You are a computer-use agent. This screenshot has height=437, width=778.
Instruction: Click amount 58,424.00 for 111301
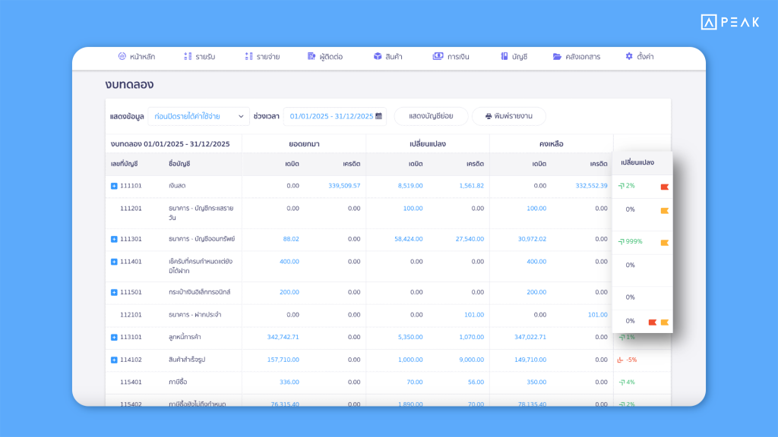pos(408,239)
